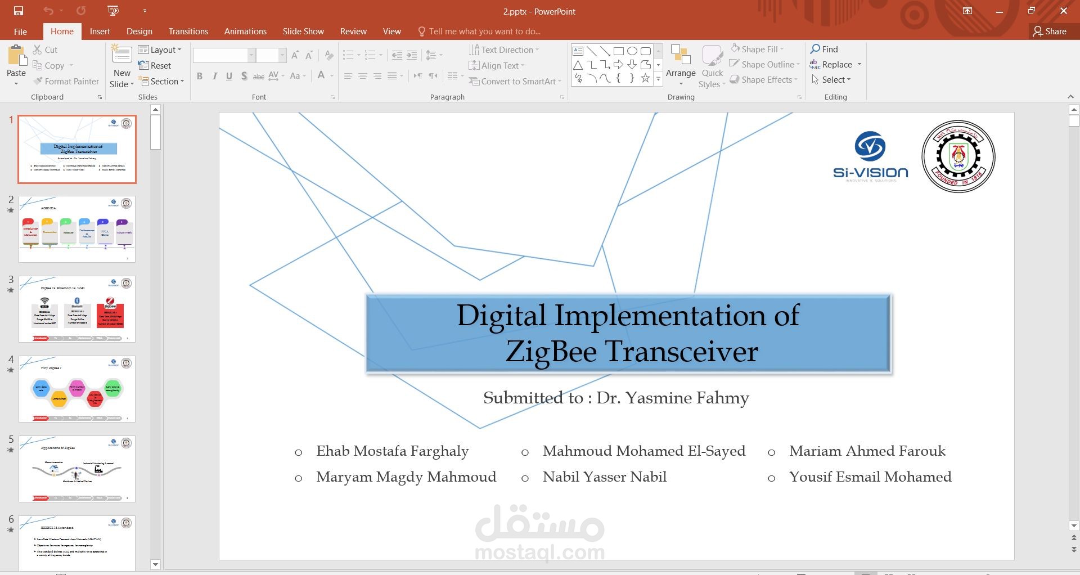Viewport: 1080px width, 575px height.
Task: Toggle right align text
Action: (377, 75)
